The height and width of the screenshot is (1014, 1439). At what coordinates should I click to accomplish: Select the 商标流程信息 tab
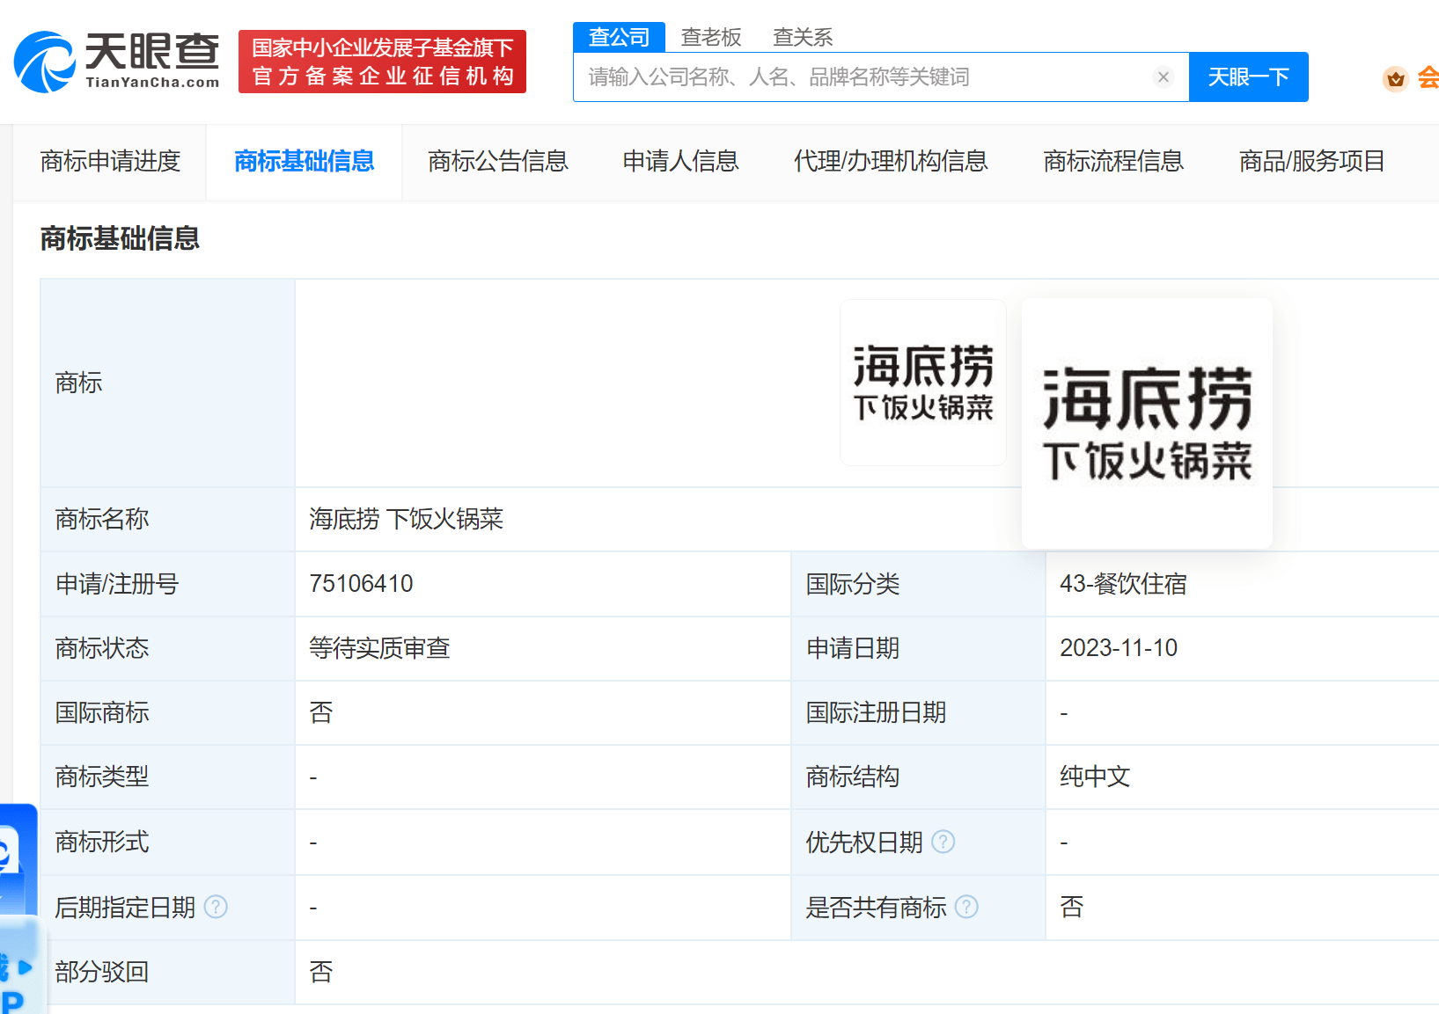1112,161
